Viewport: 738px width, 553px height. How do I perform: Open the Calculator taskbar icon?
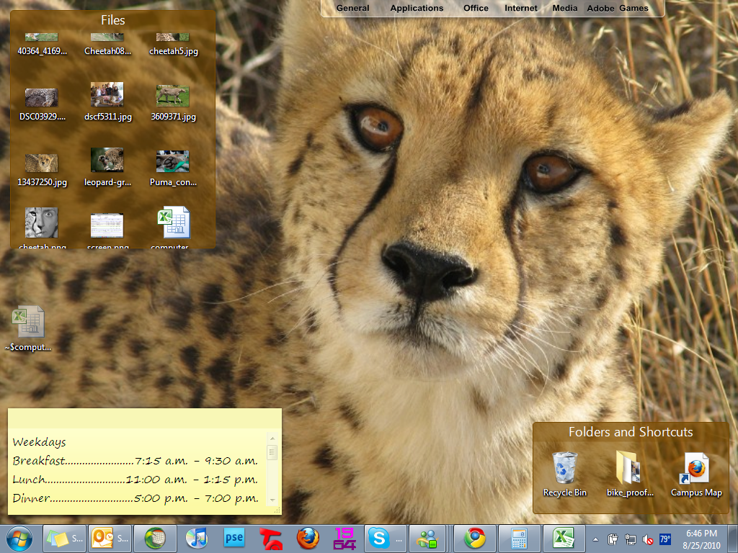(x=520, y=538)
